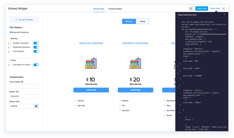Click the $ 20 price text
Image resolution: width=234 pixels, height=138 pixels.
pos(135,80)
